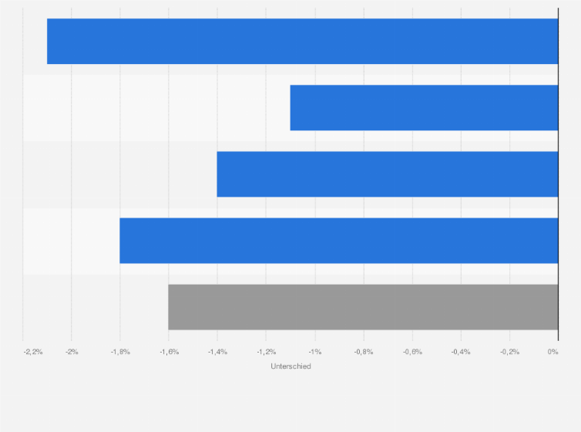Viewport: 581px width, 432px height.
Task: Click the -1,2% axis label
Action: 267,352
